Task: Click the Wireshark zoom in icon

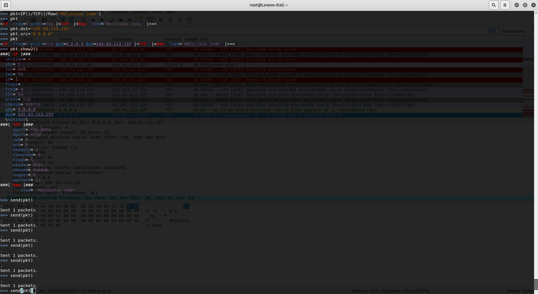Action: pyautogui.click(x=161, y=20)
